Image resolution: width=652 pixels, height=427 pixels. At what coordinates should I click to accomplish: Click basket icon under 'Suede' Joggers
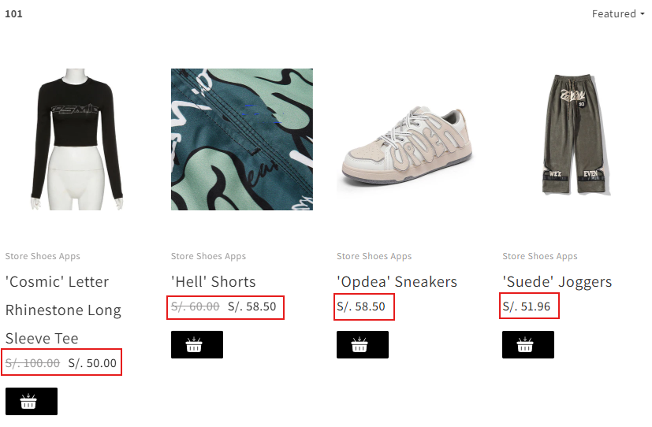pyautogui.click(x=528, y=345)
